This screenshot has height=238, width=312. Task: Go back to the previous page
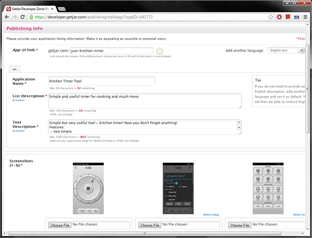[x=7, y=17]
